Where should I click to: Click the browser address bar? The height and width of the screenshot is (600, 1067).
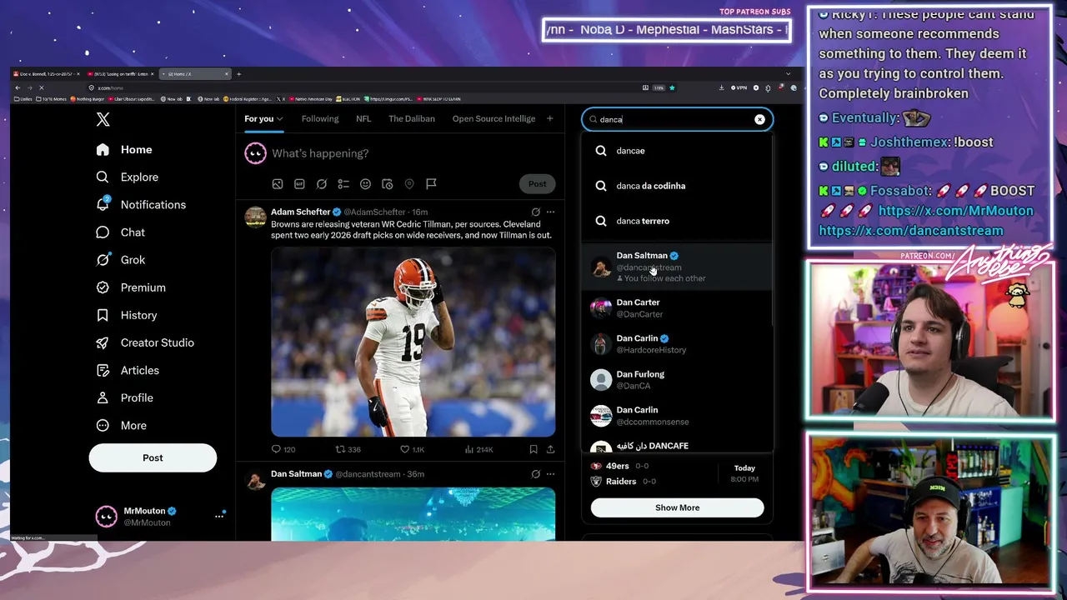[x=363, y=87]
